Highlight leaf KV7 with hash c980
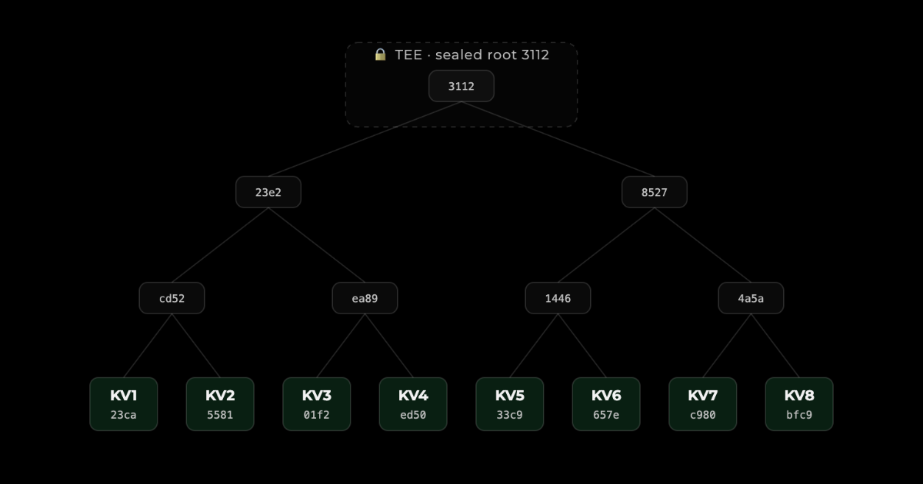 [x=703, y=404]
